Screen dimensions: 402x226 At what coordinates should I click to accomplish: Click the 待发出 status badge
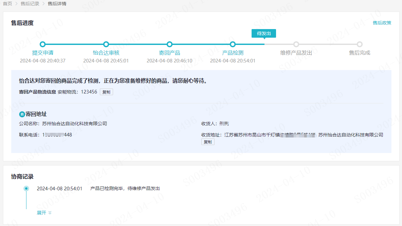pos(263,33)
